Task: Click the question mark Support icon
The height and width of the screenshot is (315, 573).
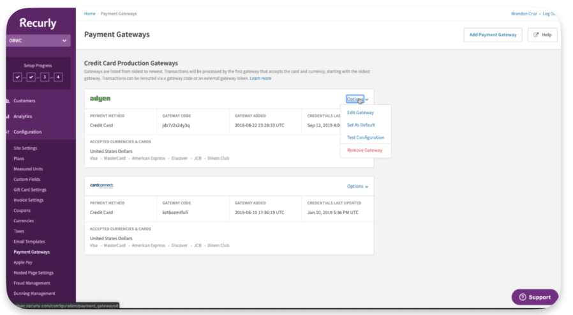Action: (523, 297)
